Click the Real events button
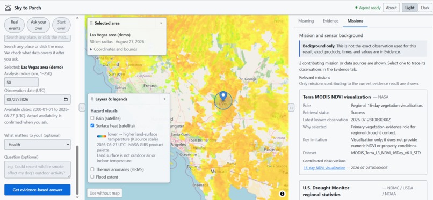The width and height of the screenshot is (433, 200). (x=15, y=25)
